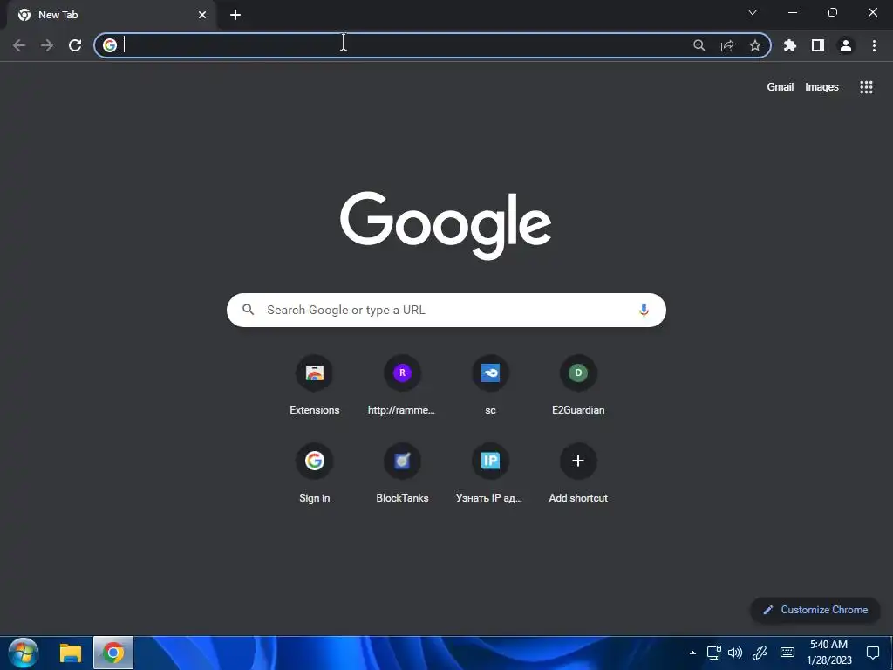Open the tab search dropdown arrow

click(x=753, y=12)
